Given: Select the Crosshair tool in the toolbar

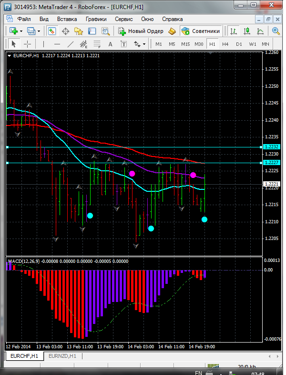Looking at the screenshot, I should (x=28, y=44).
